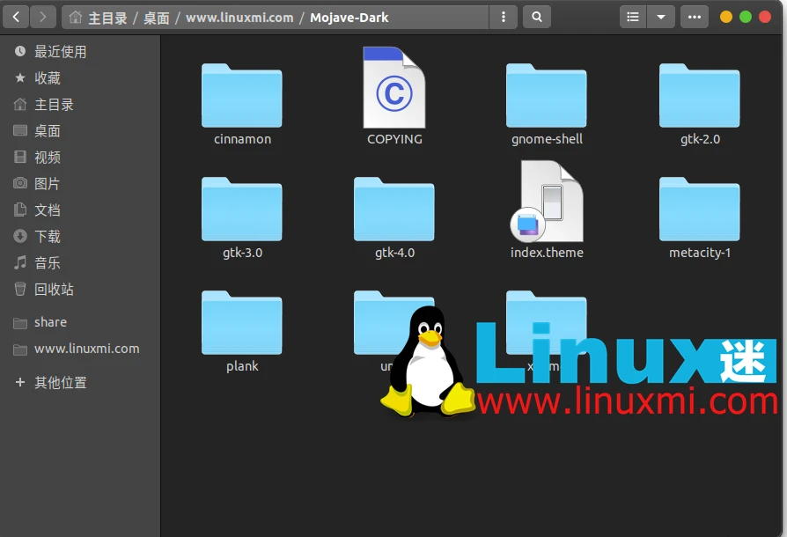Screen dimensions: 787x537
Task: Open 桌面 in sidebar
Action: click(80, 130)
